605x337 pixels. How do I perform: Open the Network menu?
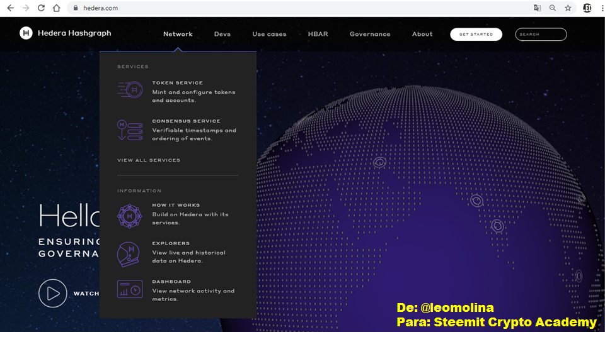[178, 34]
